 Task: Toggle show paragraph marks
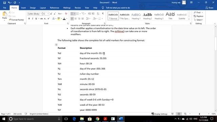(103, 14)
